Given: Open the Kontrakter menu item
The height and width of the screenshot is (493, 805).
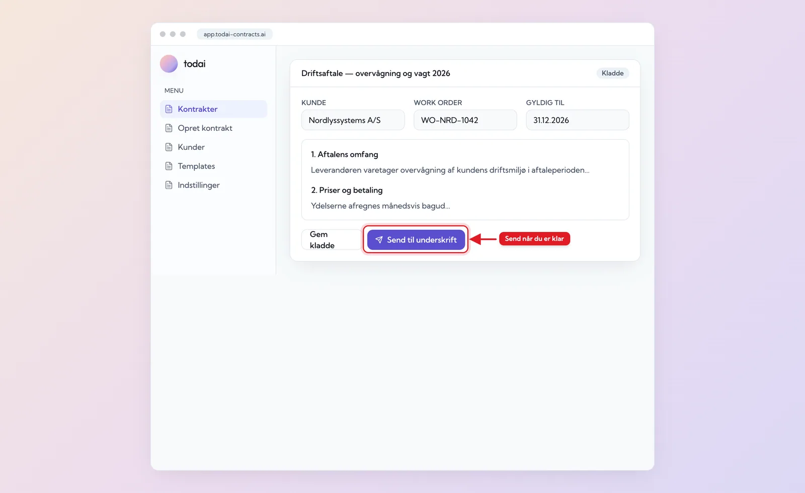Looking at the screenshot, I should pyautogui.click(x=213, y=109).
